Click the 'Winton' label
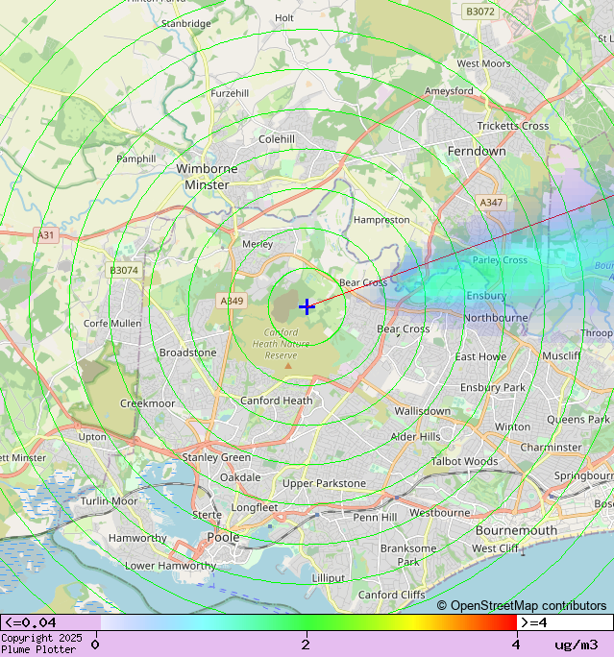 point(512,427)
